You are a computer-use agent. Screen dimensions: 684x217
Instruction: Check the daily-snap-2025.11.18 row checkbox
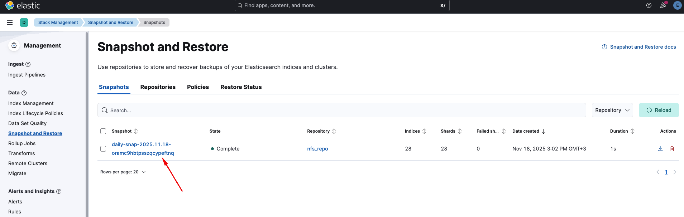click(103, 149)
